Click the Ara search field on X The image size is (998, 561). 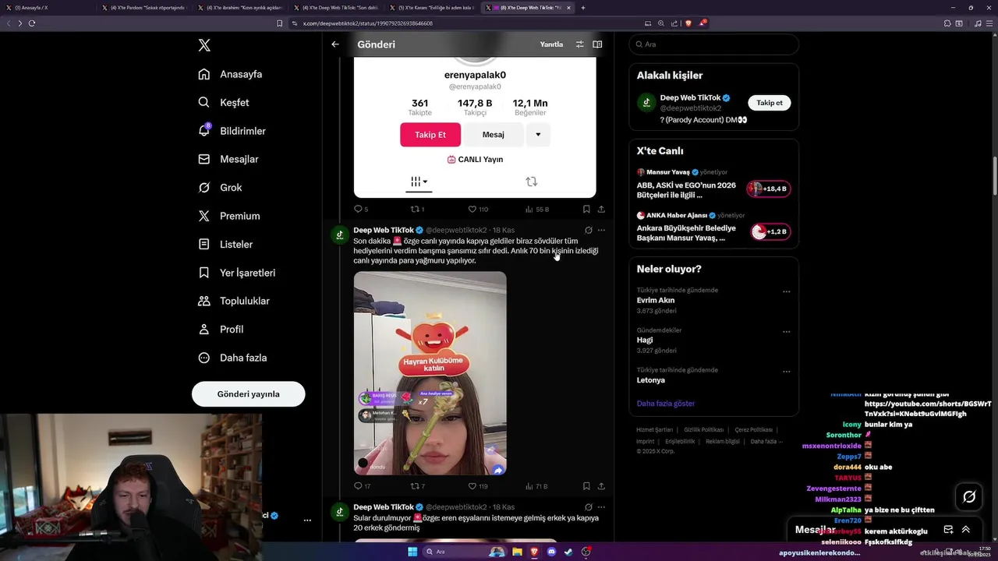713,44
